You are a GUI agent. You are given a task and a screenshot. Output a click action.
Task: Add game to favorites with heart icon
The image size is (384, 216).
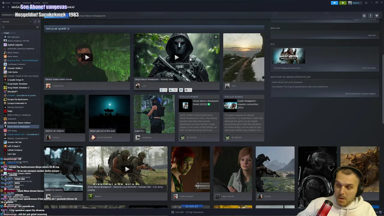point(377,16)
